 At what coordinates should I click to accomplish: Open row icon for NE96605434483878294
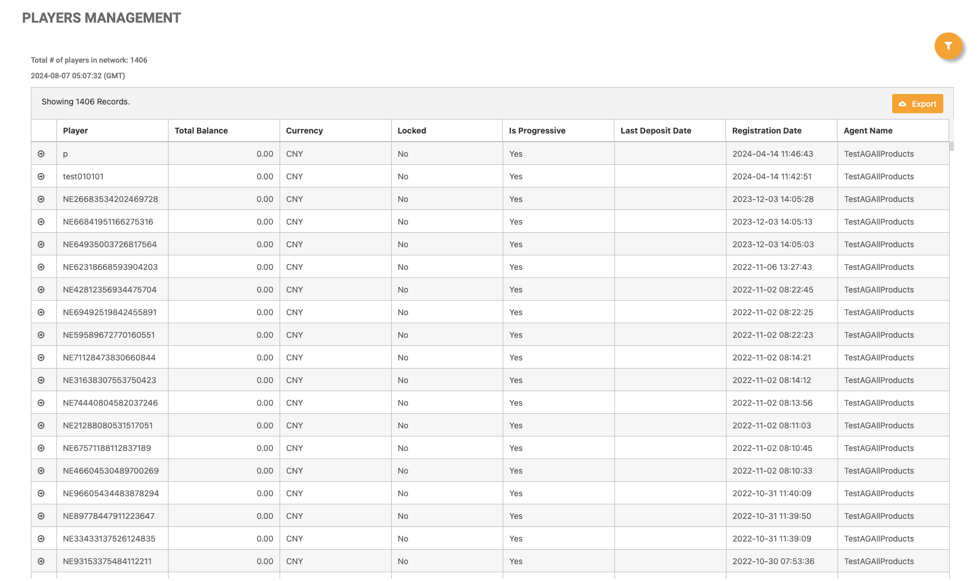tap(41, 493)
